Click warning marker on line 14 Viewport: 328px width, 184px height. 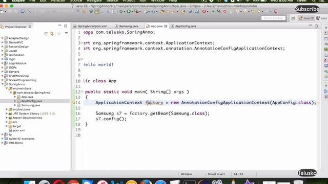[74, 102]
